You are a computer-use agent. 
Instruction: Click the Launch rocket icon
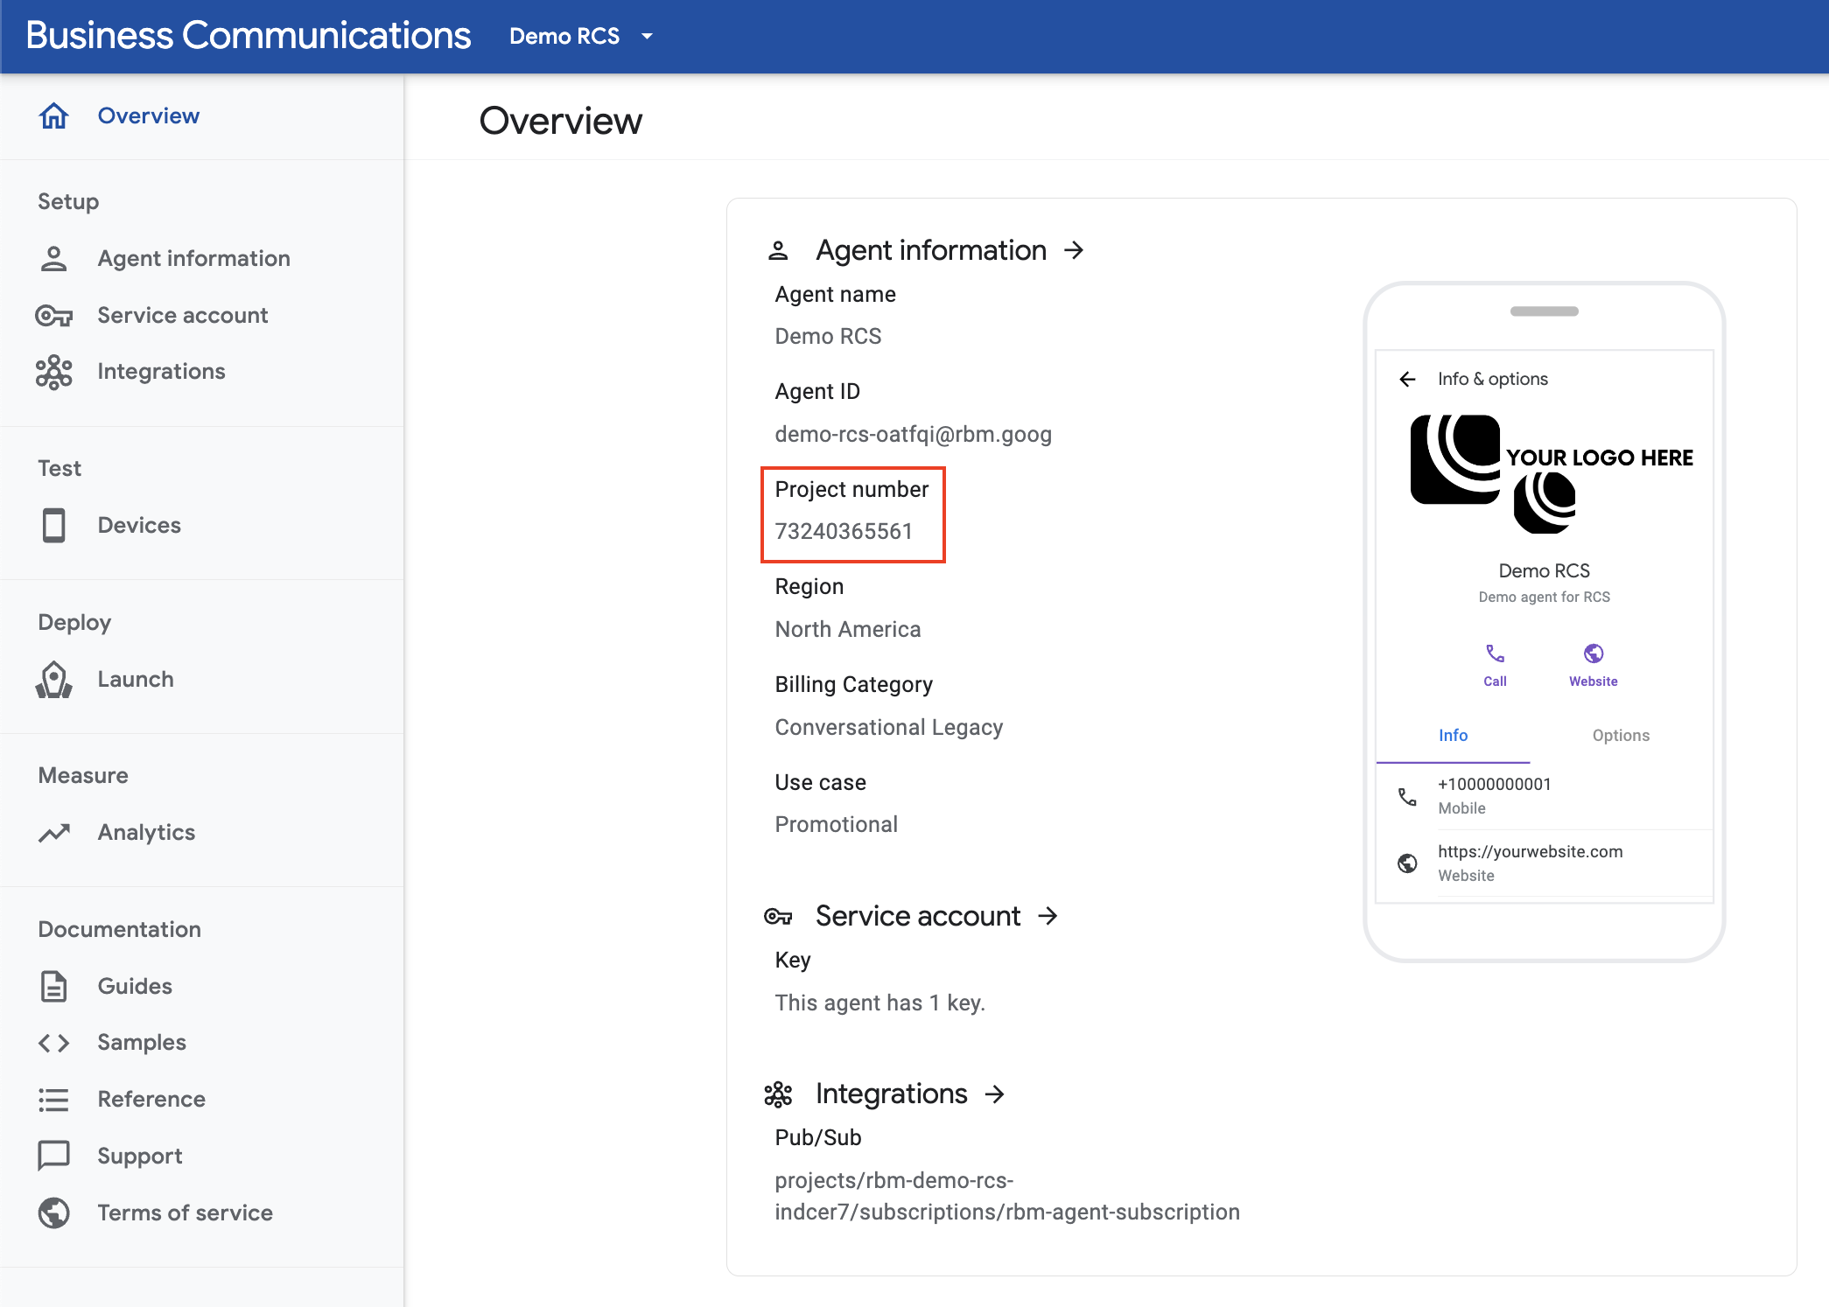(53, 679)
